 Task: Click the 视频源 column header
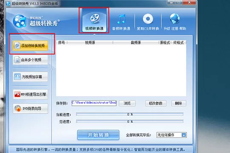tap(90, 42)
